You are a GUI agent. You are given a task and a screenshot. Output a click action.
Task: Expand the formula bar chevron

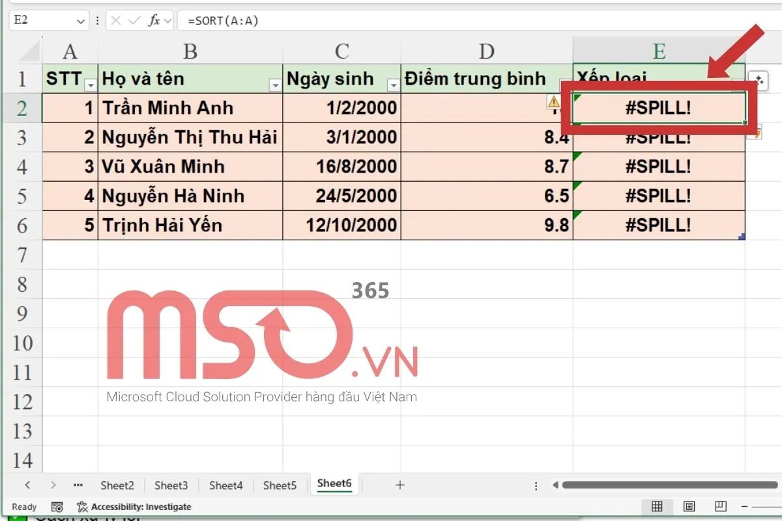tap(168, 20)
